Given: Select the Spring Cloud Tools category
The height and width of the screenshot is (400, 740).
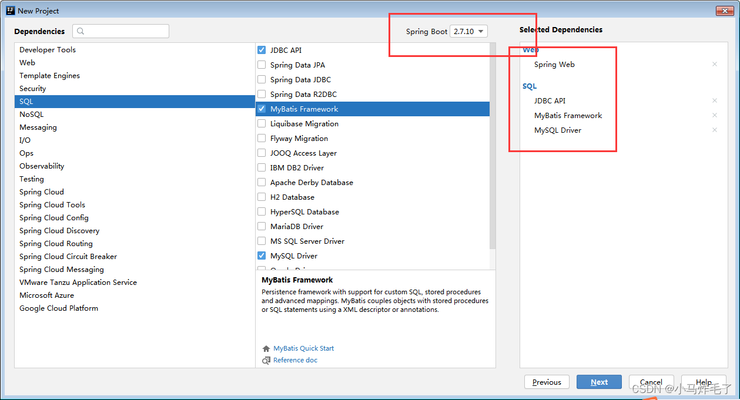Looking at the screenshot, I should tap(135, 205).
